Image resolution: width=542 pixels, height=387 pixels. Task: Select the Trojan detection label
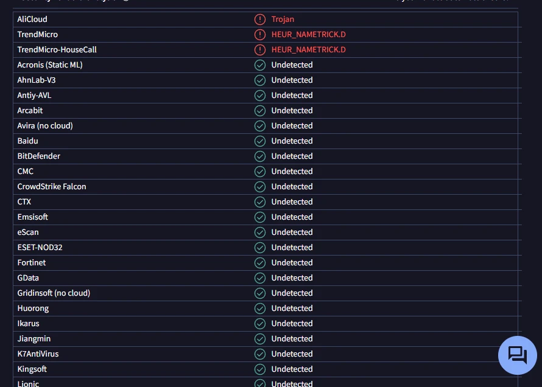(283, 19)
